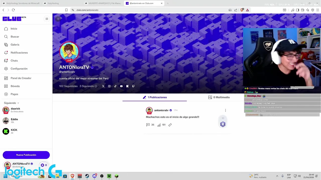This screenshot has height=180, width=321.
Task: Open Pagos in the sidebar
Action: point(14,94)
